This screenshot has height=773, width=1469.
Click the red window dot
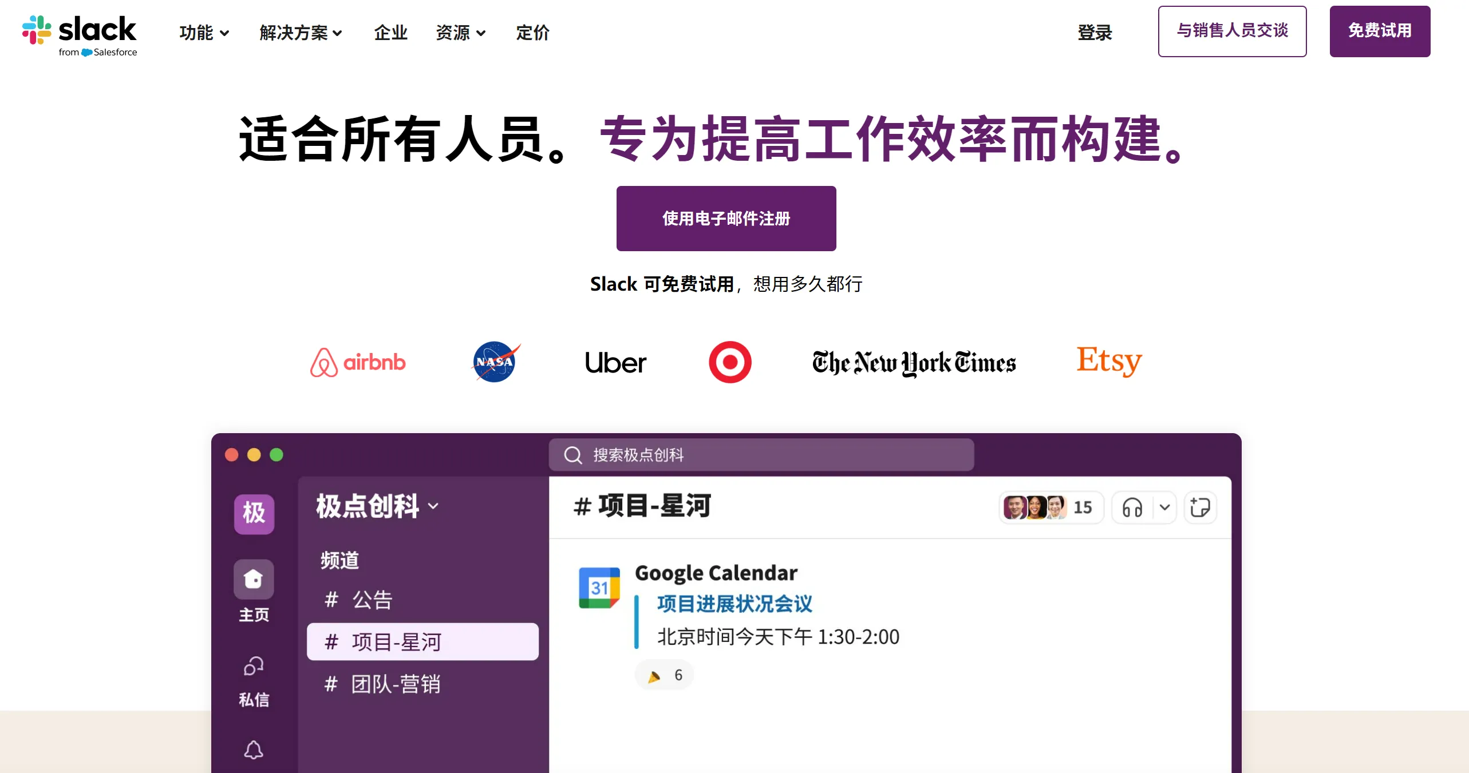click(x=231, y=455)
